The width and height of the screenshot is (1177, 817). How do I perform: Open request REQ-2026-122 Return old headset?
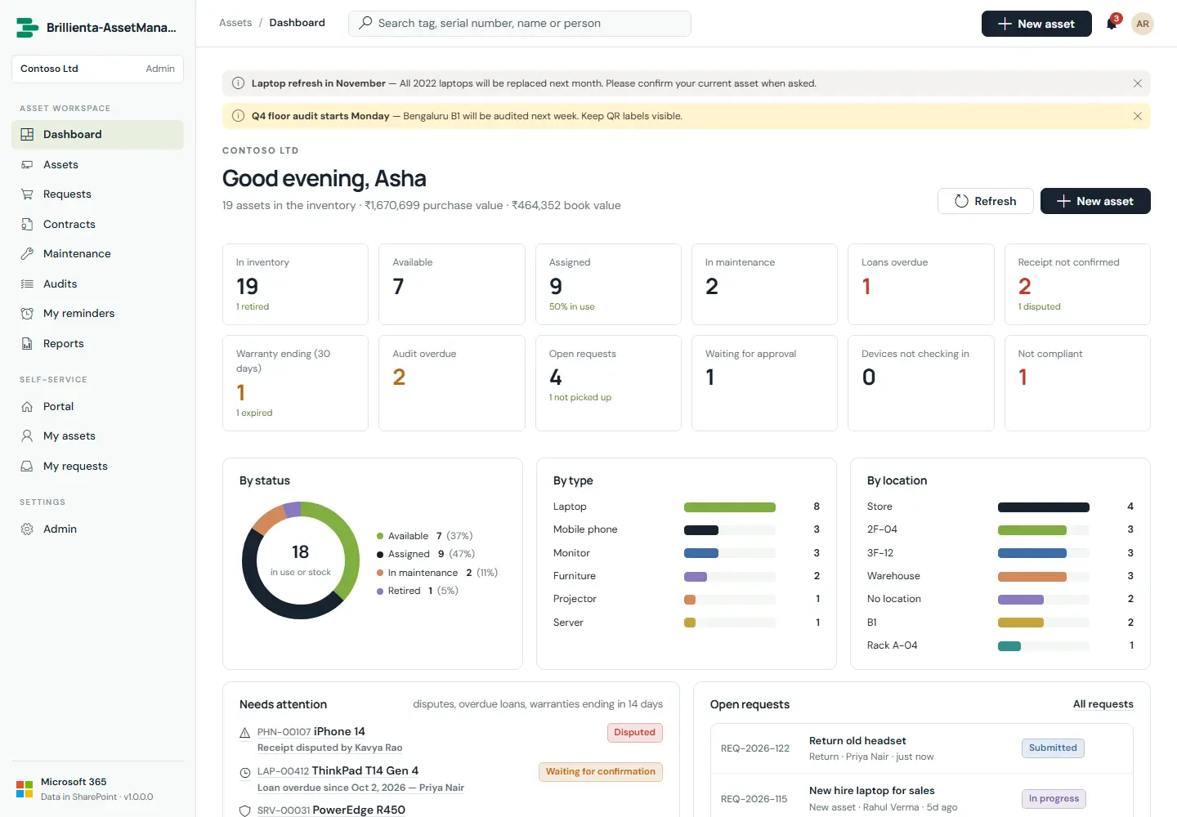[922, 748]
